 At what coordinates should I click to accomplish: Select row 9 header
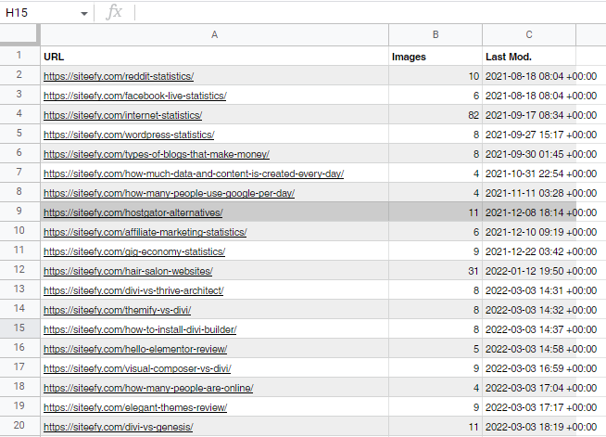19,212
